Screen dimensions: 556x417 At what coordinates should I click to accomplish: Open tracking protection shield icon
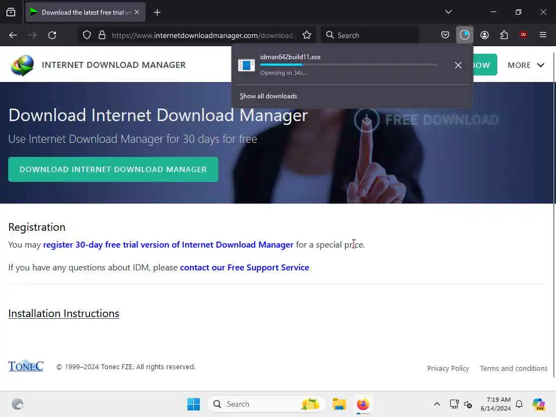coord(87,35)
